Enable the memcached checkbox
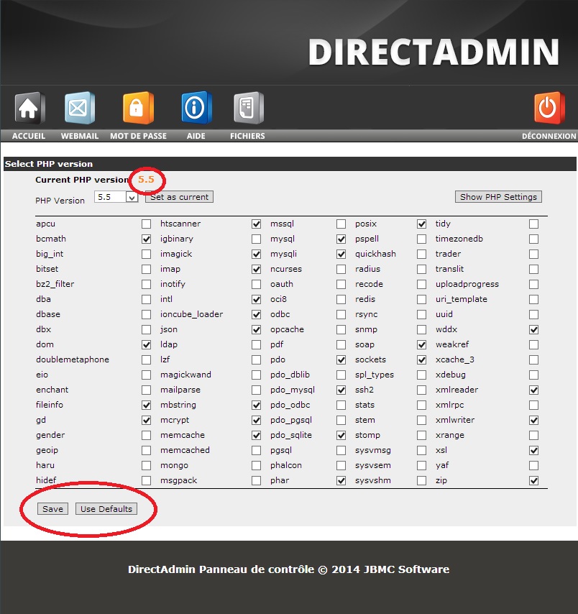The height and width of the screenshot is (614, 578). tap(256, 450)
